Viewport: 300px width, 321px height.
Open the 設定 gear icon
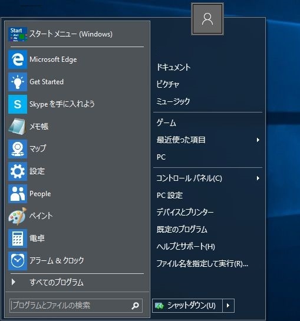(x=18, y=171)
